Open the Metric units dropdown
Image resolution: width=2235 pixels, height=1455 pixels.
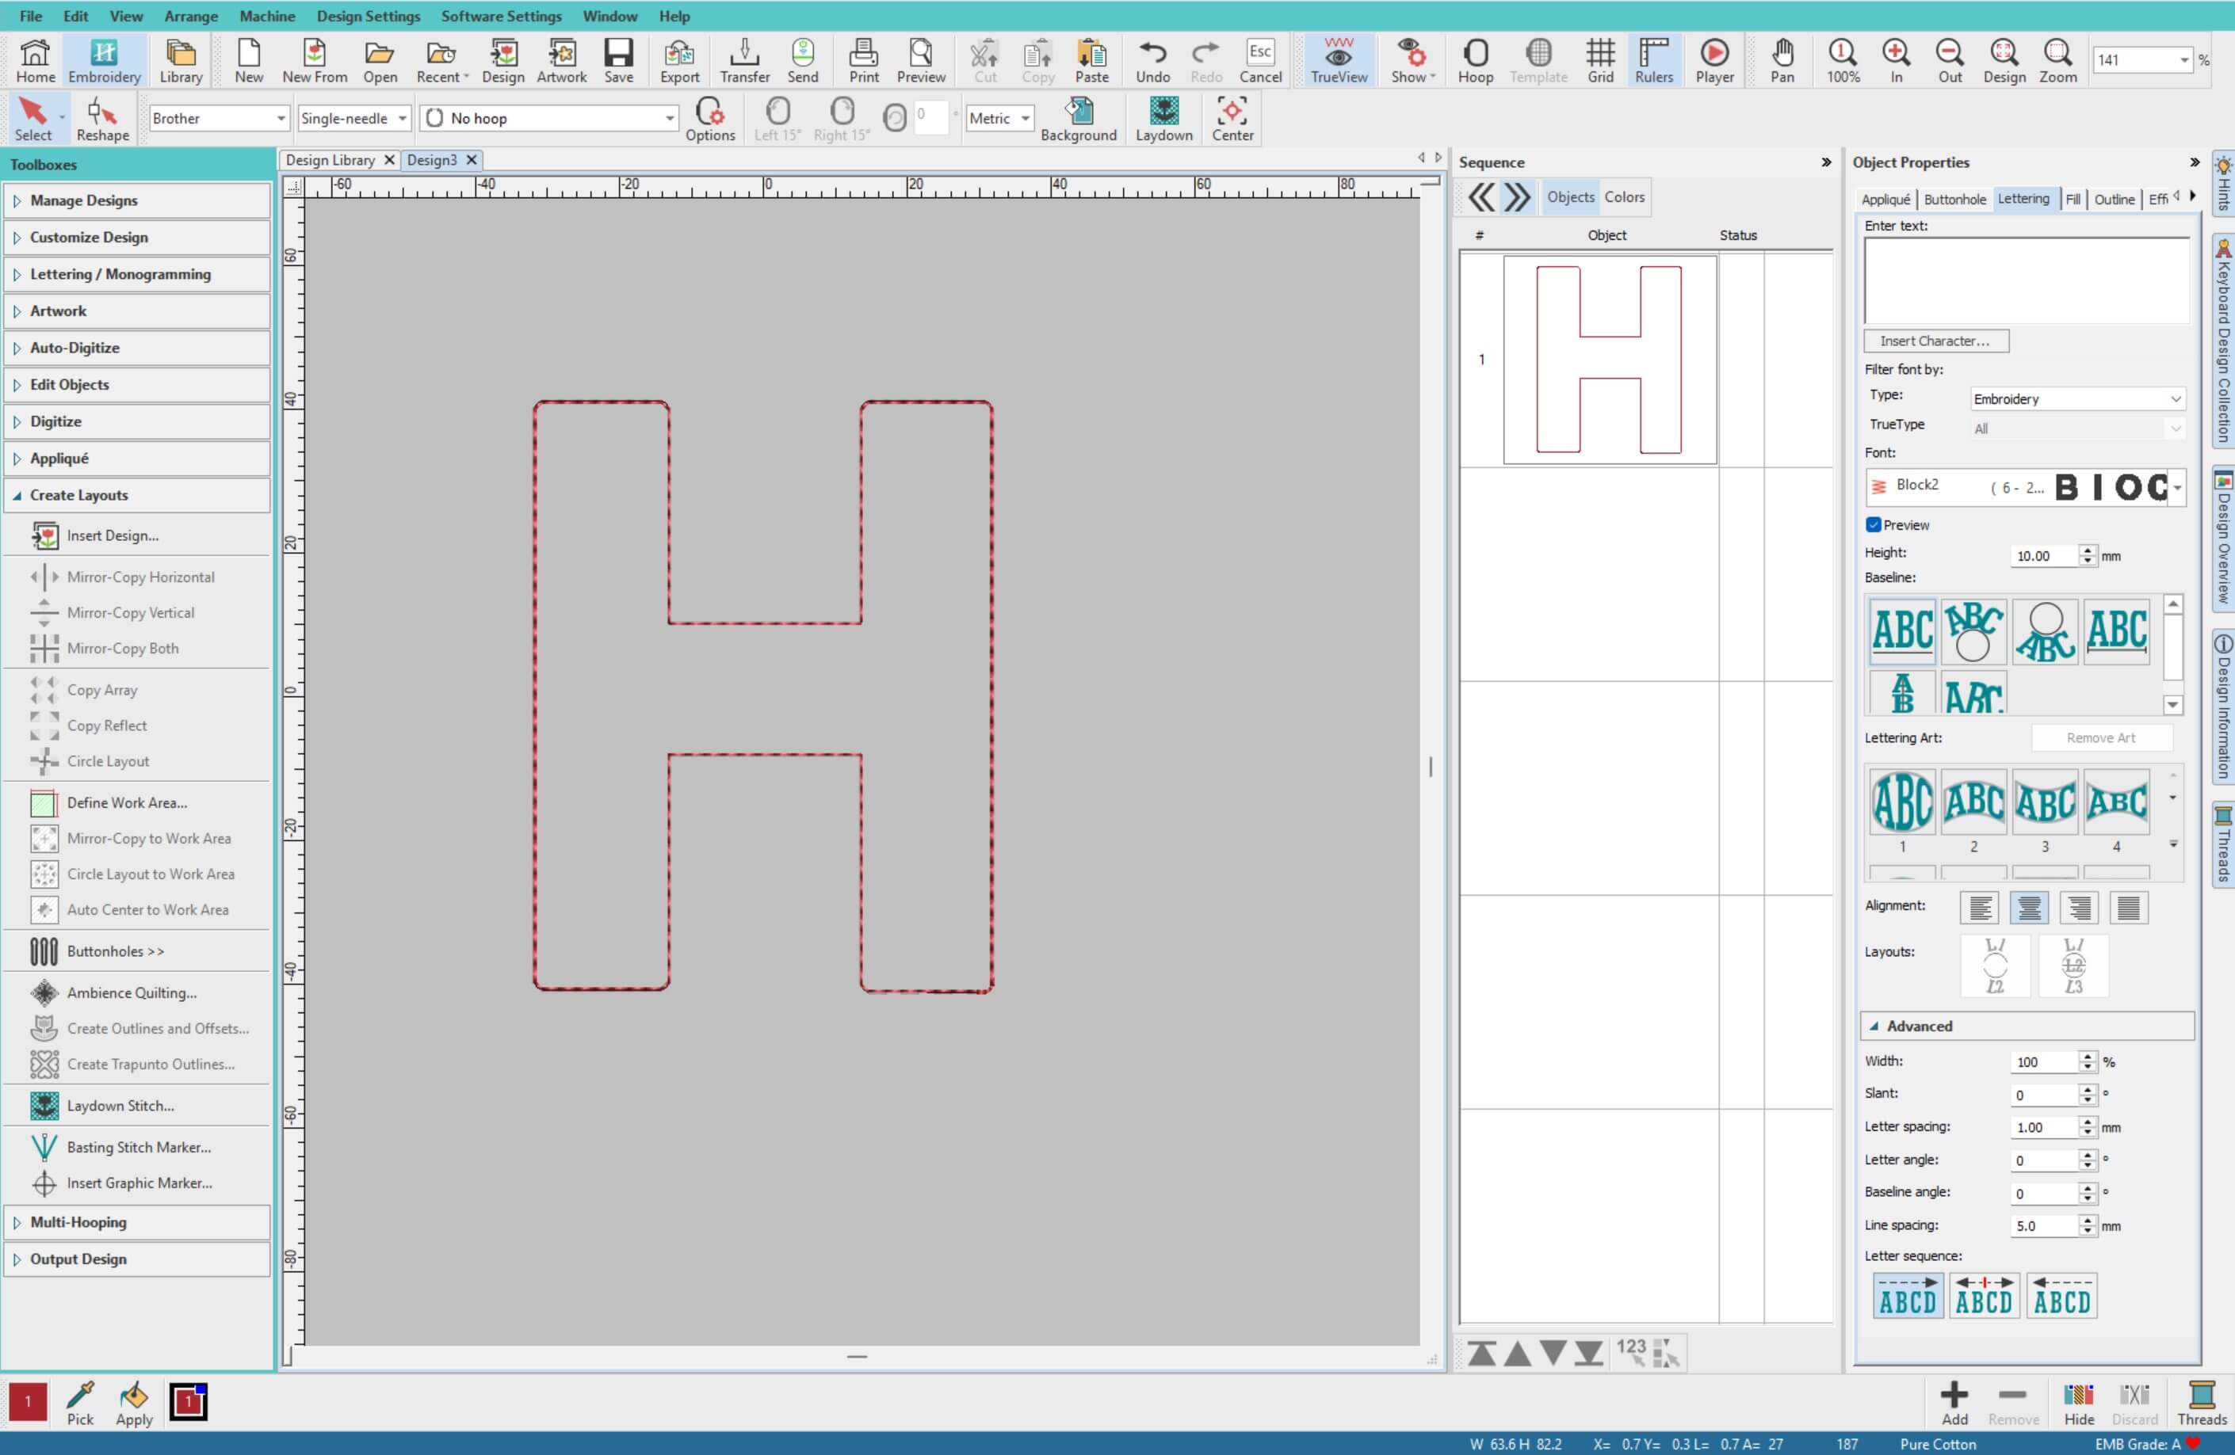point(999,118)
